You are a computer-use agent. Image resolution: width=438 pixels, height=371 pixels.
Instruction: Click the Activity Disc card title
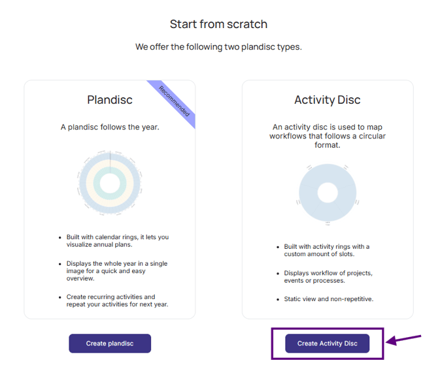[328, 100]
